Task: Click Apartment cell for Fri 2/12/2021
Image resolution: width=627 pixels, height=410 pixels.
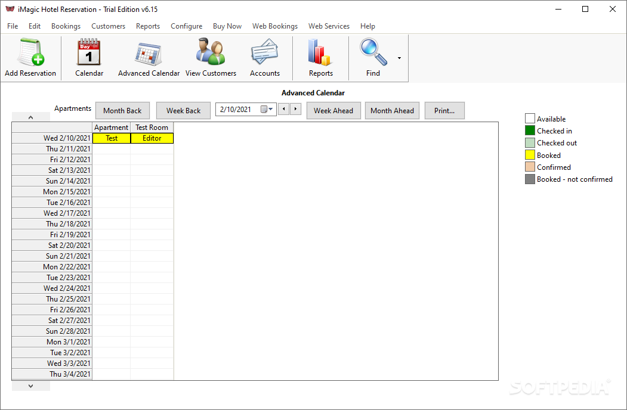Action: [112, 160]
